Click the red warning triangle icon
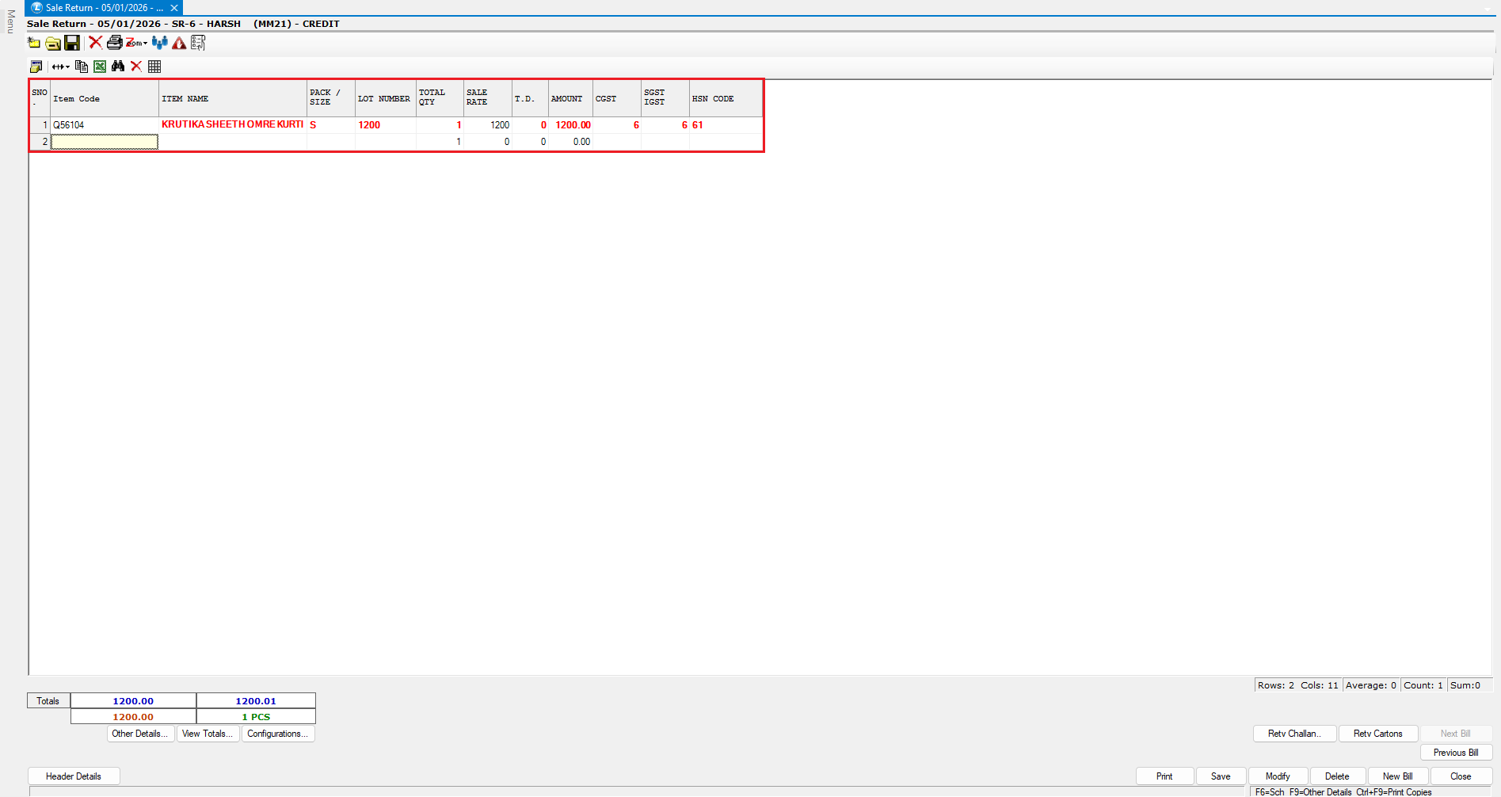Screen dimensions: 1501x797 click(180, 43)
